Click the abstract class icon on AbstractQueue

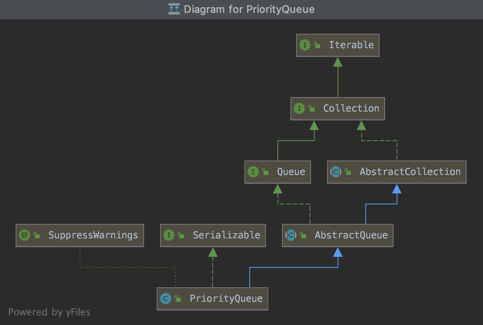[290, 235]
